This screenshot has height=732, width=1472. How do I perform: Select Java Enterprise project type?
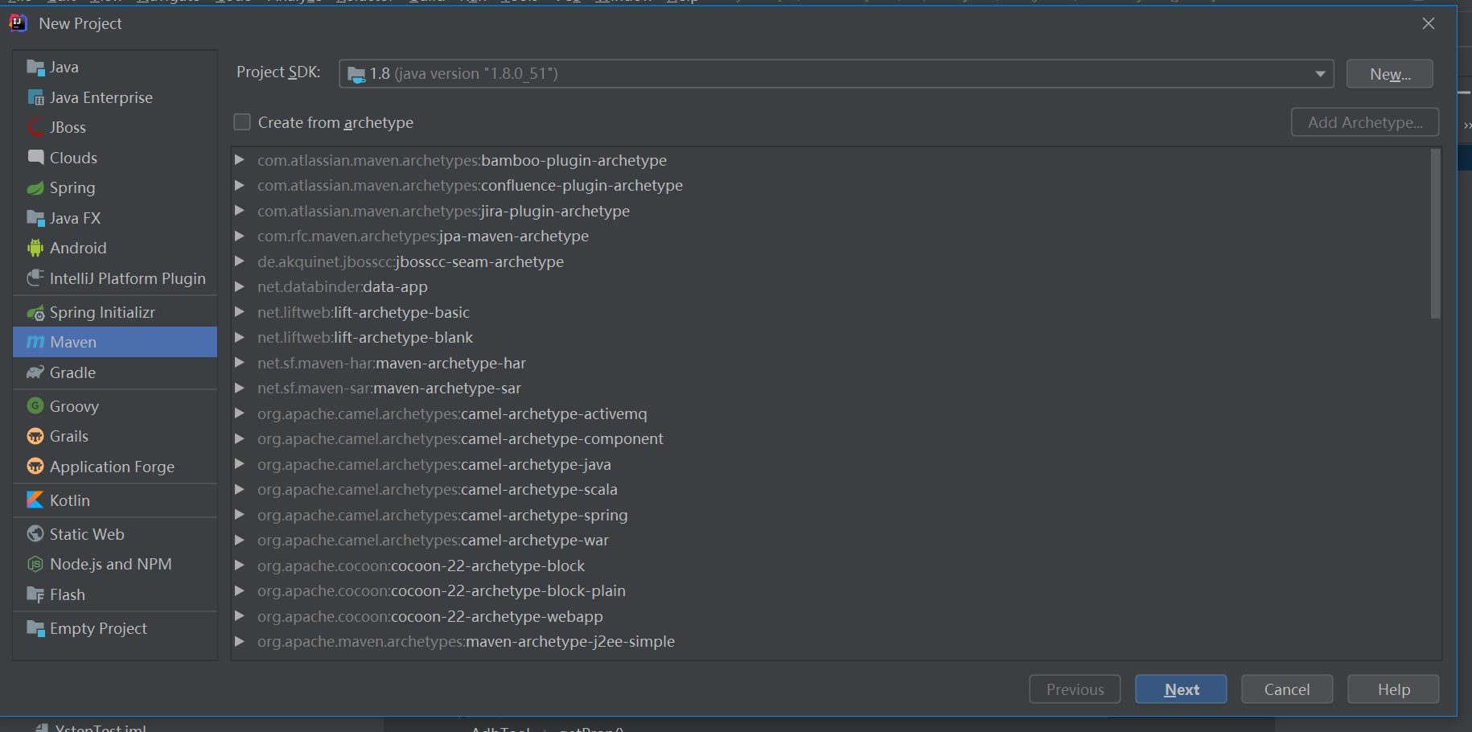[115, 97]
